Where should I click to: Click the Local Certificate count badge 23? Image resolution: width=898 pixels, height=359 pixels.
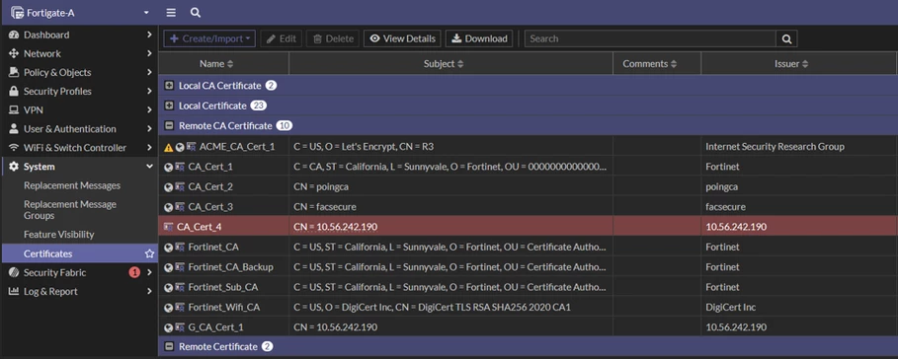point(259,106)
